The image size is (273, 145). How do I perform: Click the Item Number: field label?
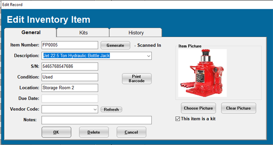coord(25,45)
